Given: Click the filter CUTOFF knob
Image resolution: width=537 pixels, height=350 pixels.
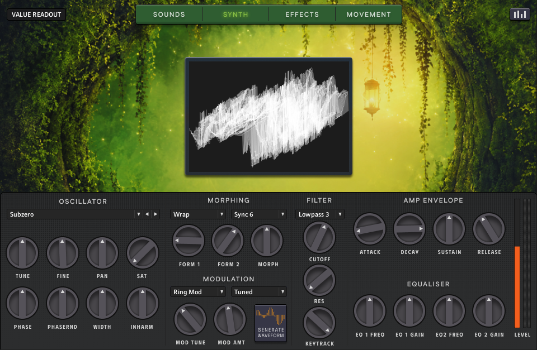Looking at the screenshot, I should pyautogui.click(x=319, y=237).
